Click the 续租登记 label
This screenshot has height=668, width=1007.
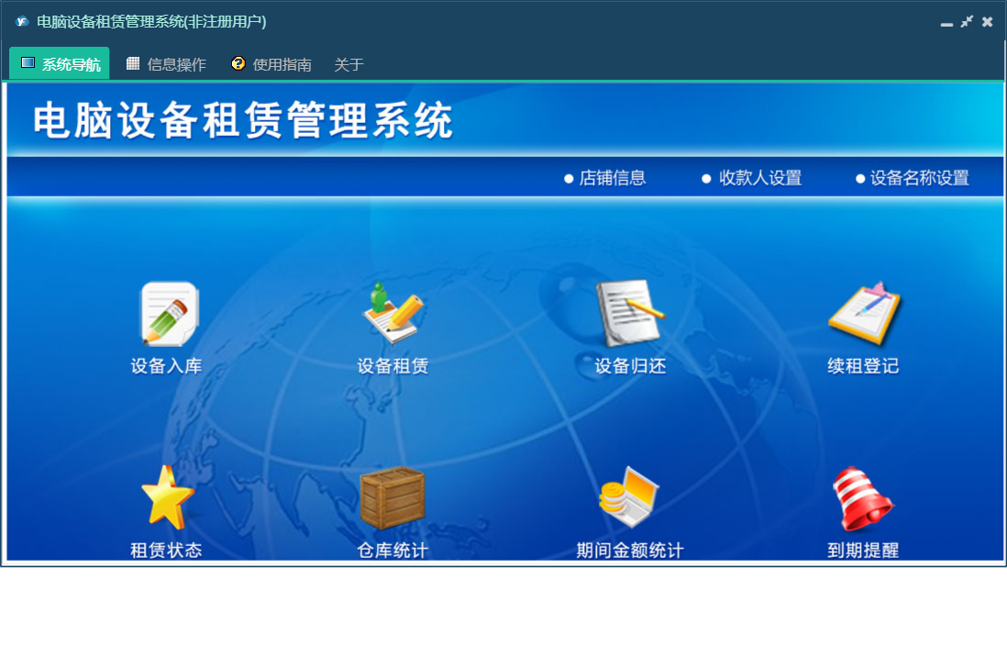click(x=863, y=366)
